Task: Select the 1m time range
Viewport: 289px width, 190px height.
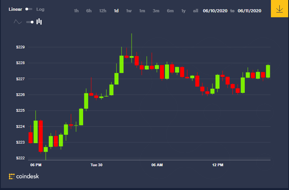Action: tap(142, 11)
